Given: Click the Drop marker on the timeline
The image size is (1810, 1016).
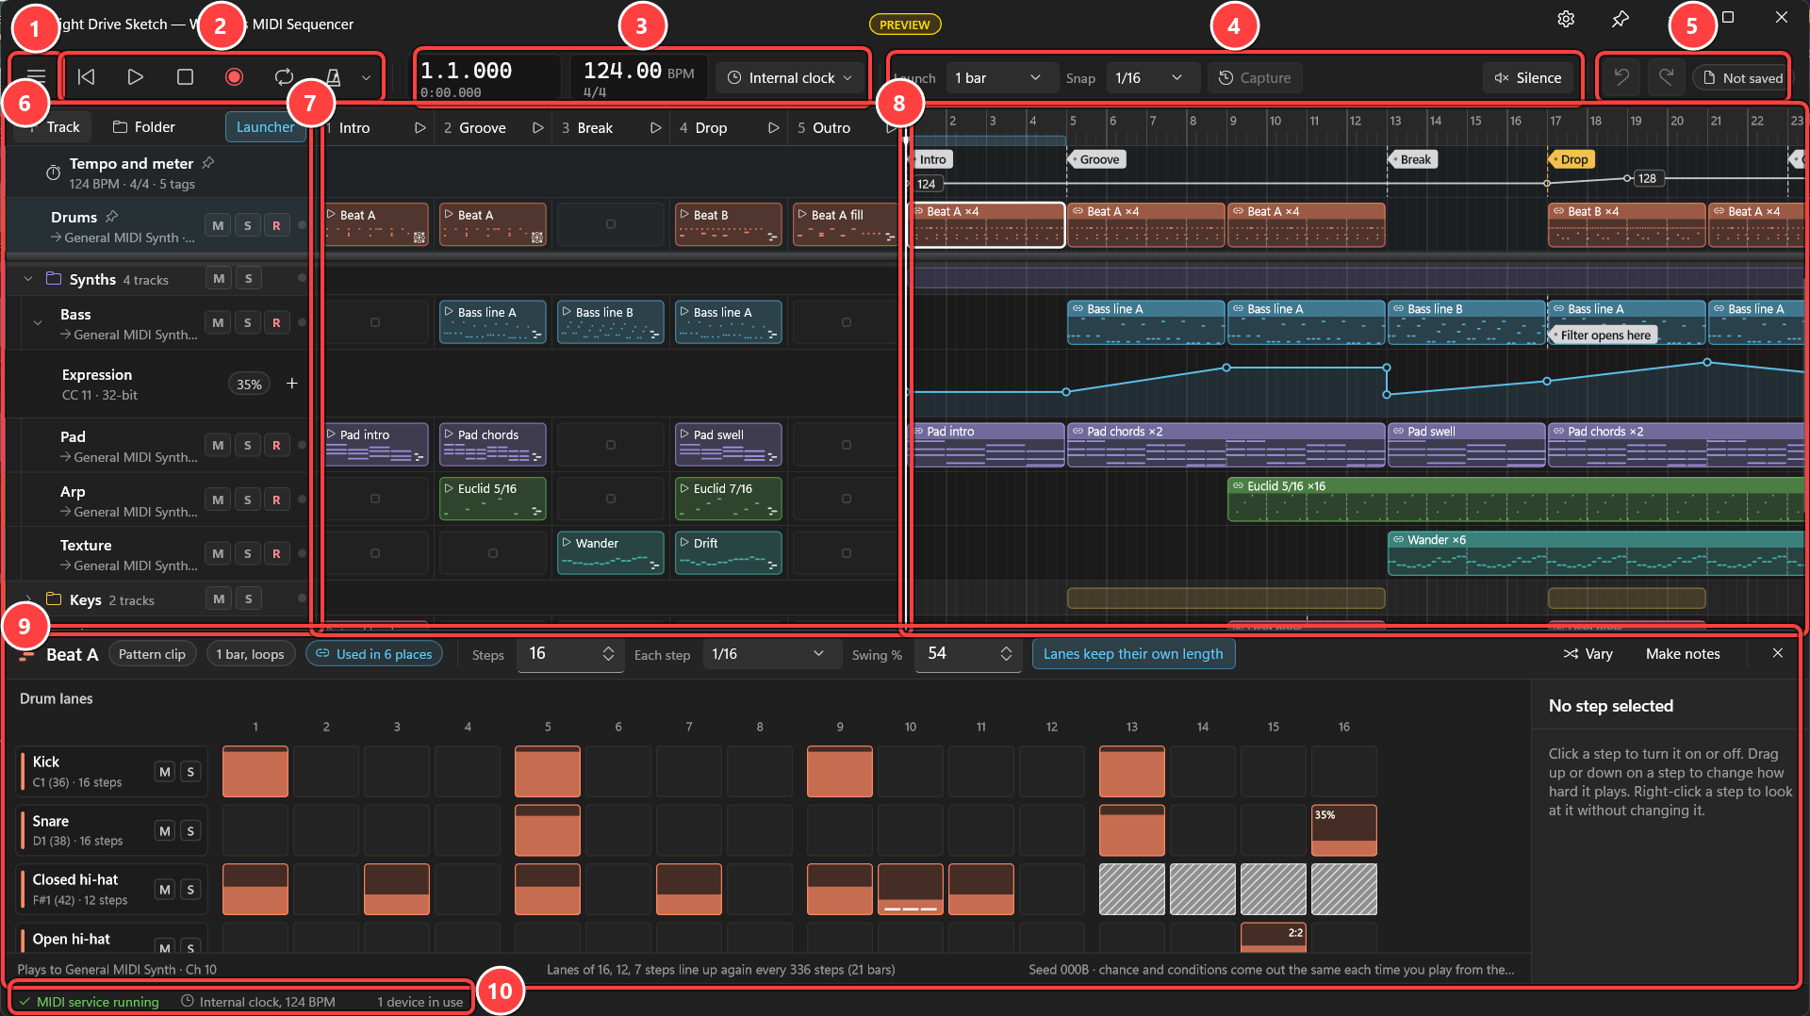Looking at the screenshot, I should 1571,159.
